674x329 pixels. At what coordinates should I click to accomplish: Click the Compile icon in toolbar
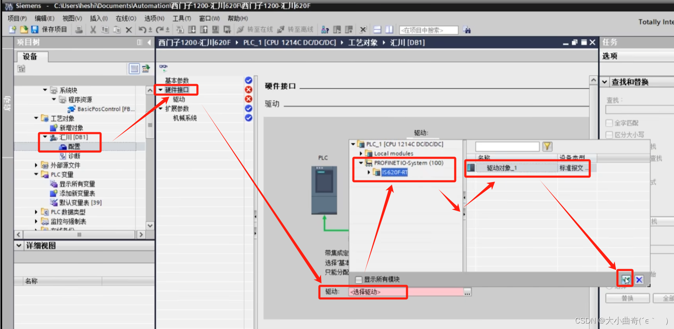pos(180,30)
